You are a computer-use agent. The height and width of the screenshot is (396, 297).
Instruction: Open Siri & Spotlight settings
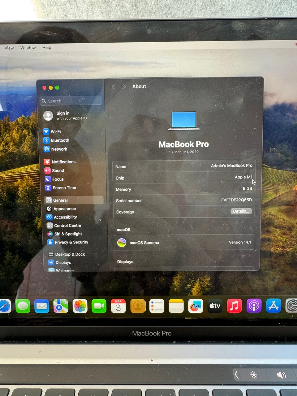click(x=65, y=234)
